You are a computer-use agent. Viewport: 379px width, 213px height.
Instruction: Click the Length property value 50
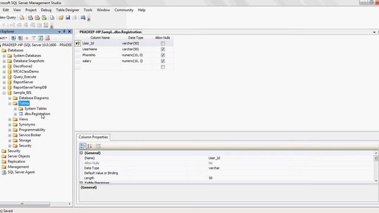[291, 178]
